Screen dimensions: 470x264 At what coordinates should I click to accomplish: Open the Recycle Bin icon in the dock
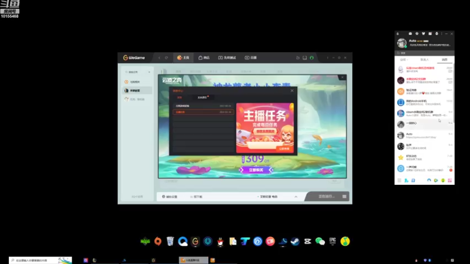point(170,241)
